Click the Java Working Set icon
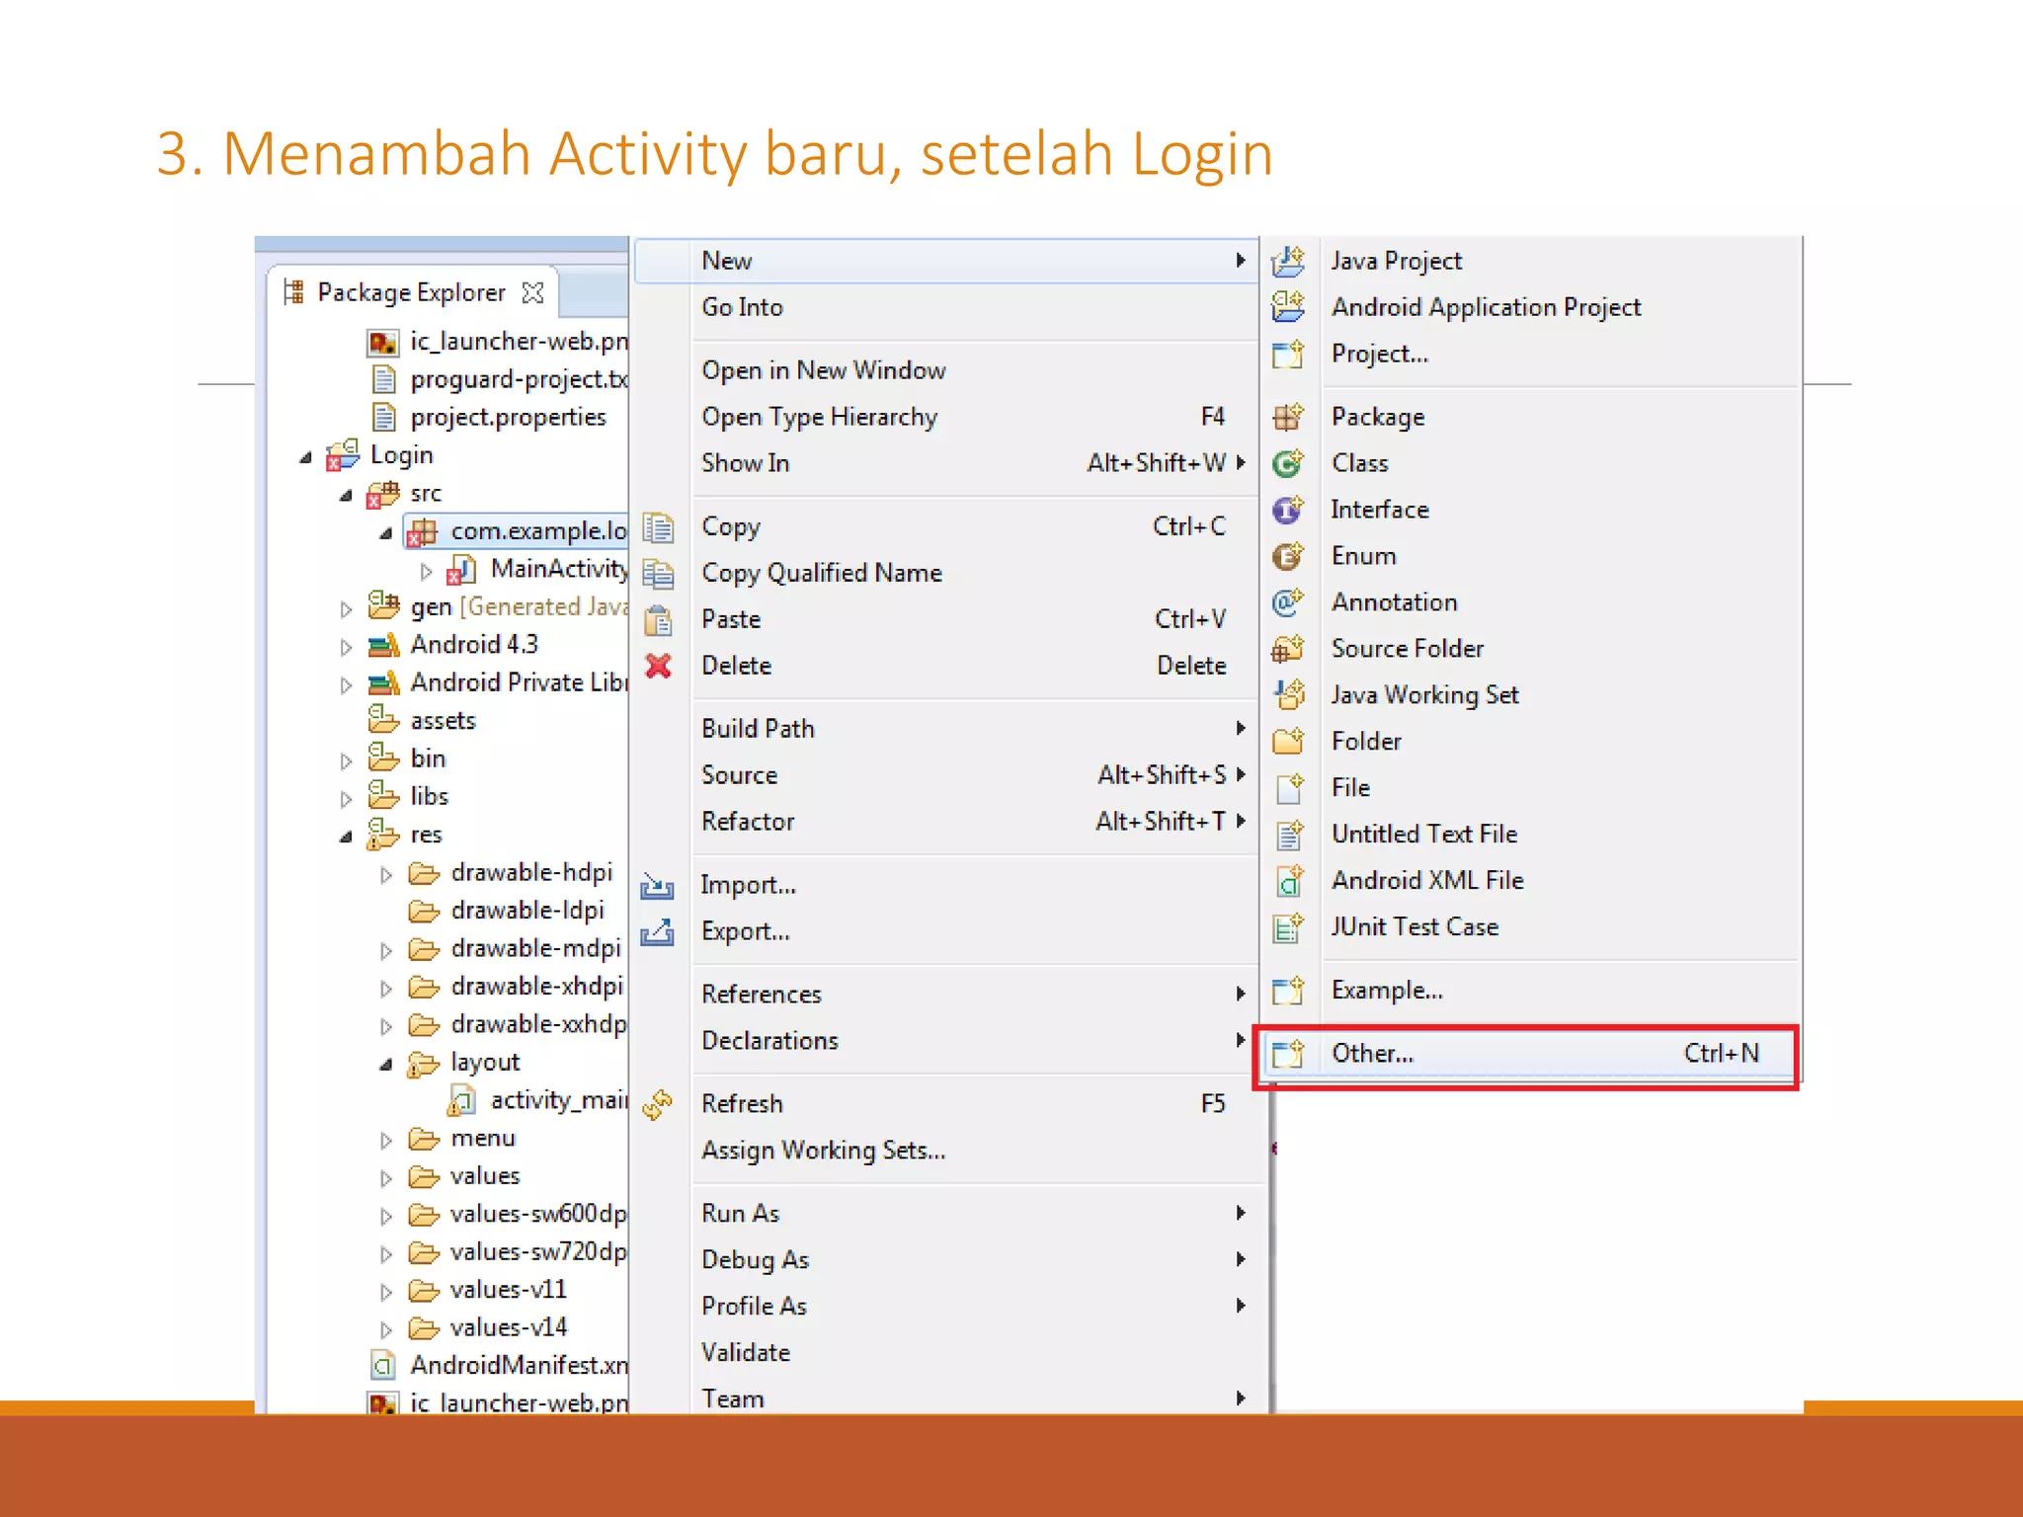 [x=1288, y=695]
